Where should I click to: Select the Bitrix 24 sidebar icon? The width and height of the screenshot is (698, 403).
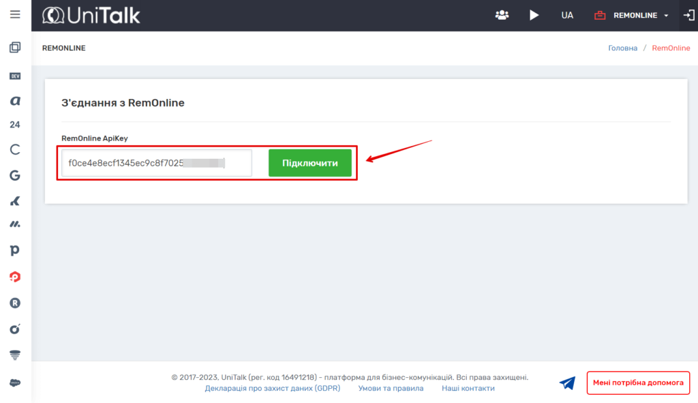[15, 125]
